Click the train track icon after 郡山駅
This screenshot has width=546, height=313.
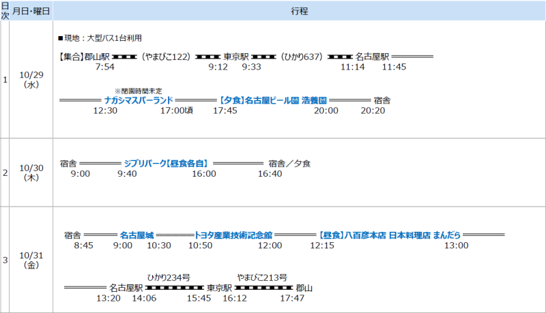124,57
